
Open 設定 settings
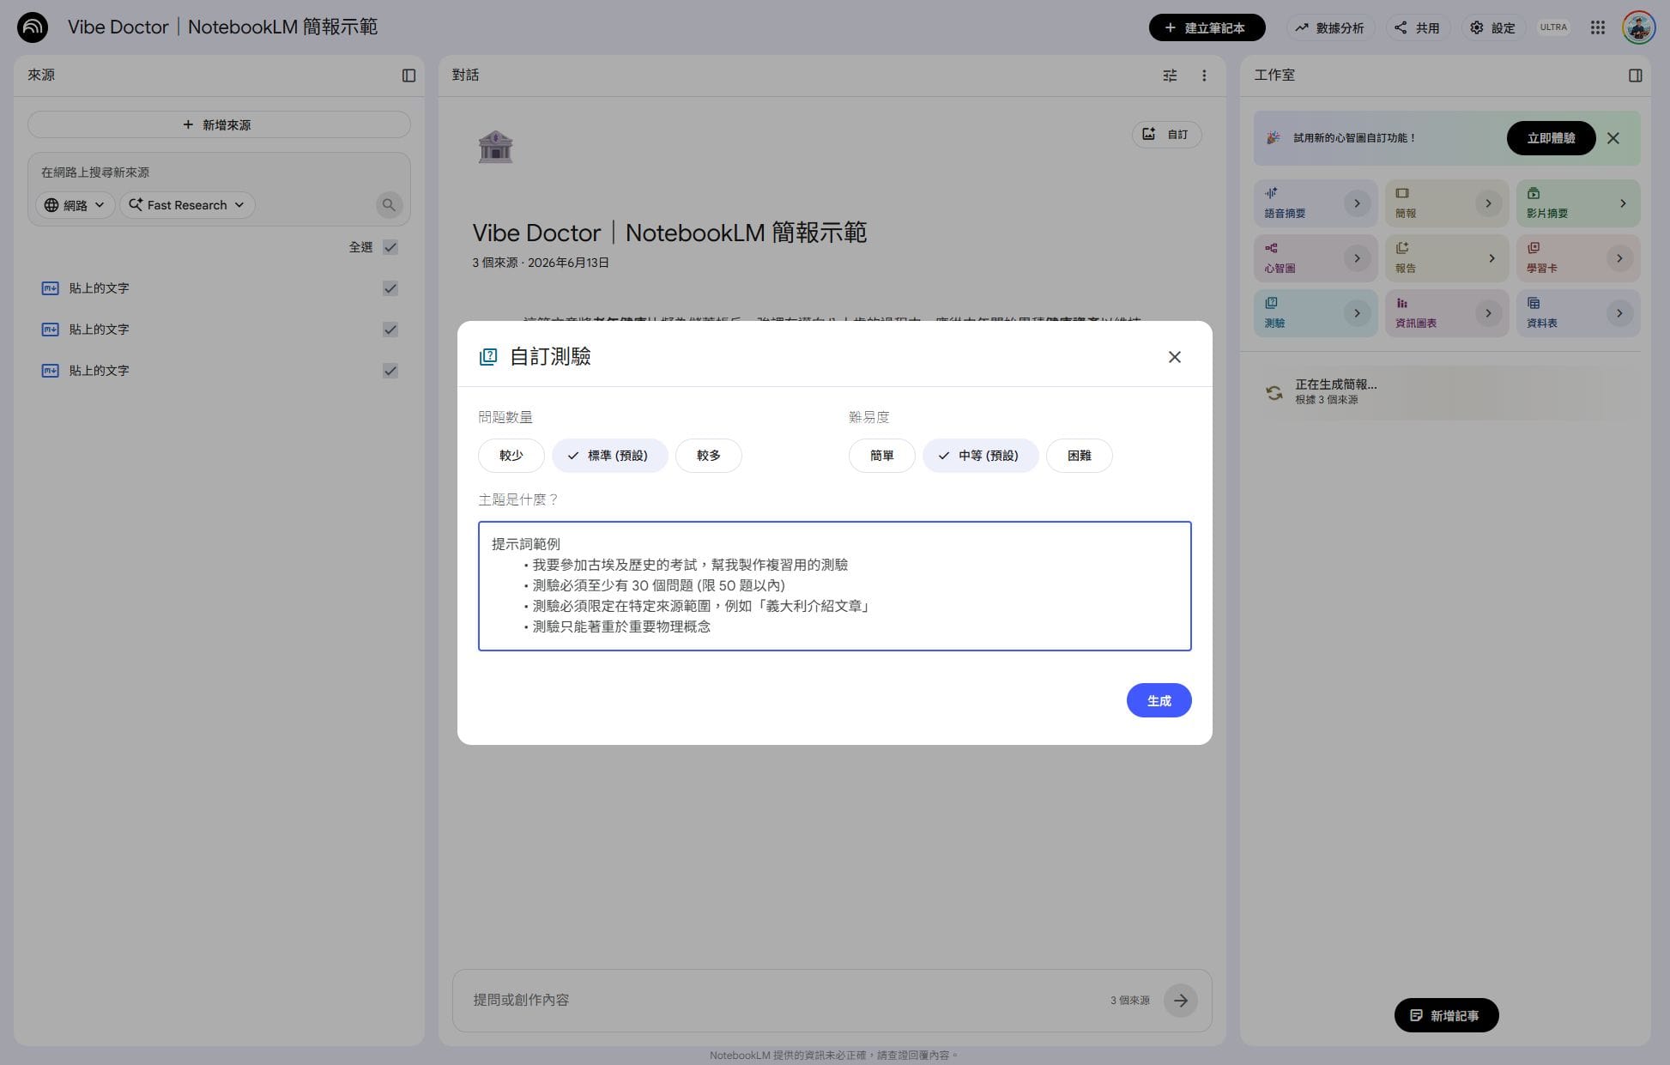coord(1492,27)
